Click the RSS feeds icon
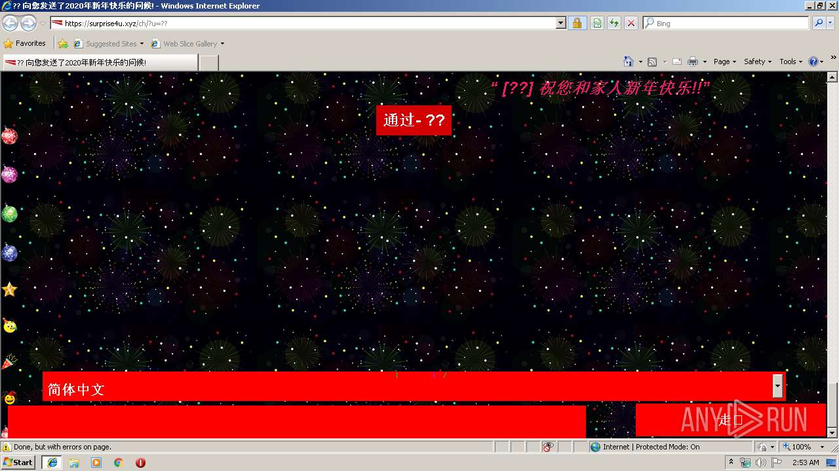Viewport: 839px width, 471px height. coord(652,61)
